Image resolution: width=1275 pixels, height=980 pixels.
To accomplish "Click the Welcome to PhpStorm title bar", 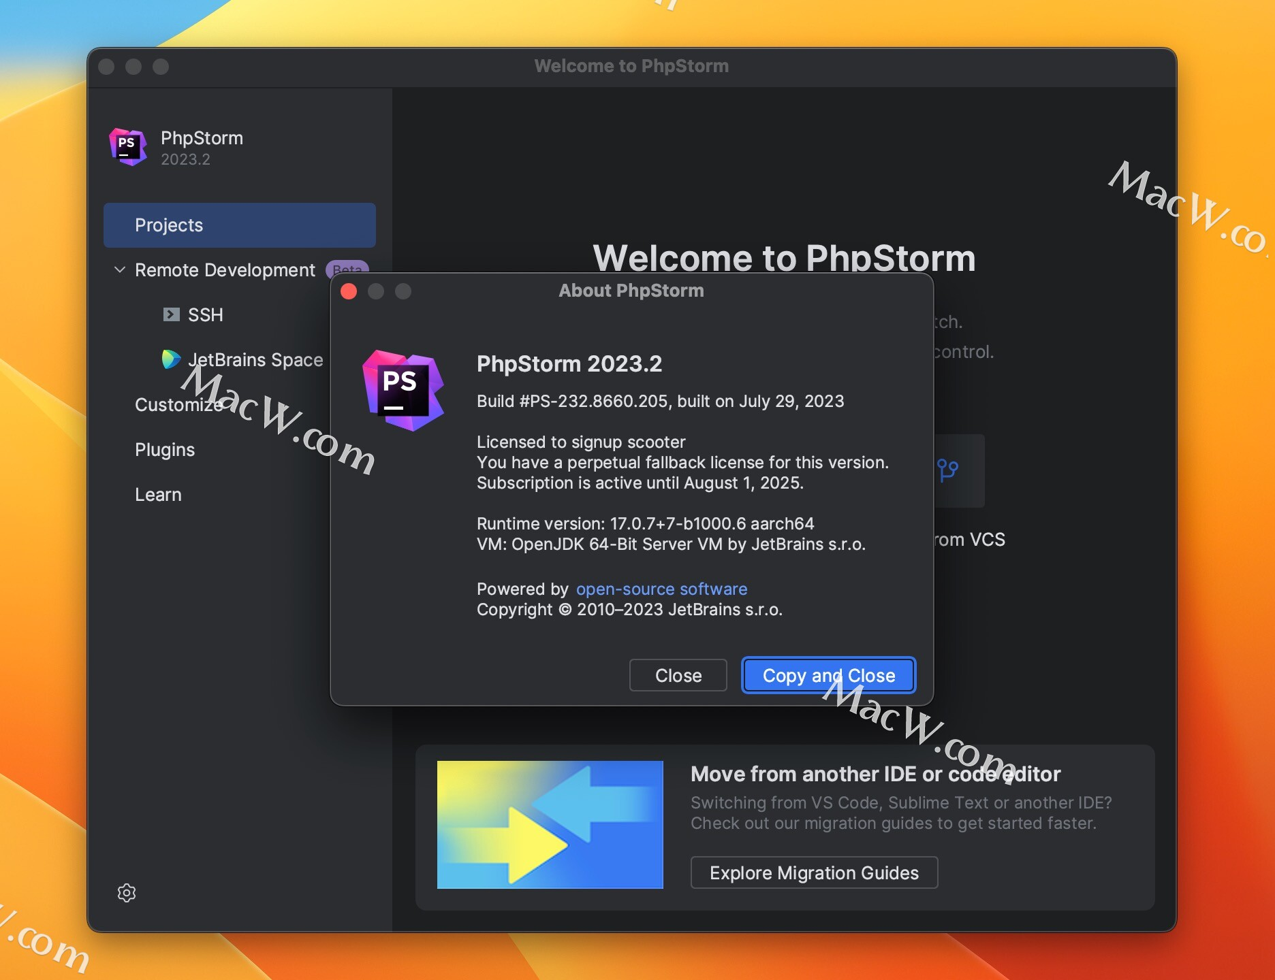I will click(x=632, y=66).
